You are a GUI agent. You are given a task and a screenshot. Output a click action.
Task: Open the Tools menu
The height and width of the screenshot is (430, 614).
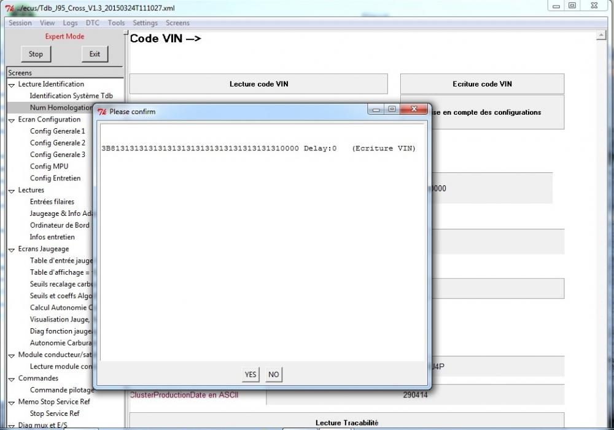(x=116, y=23)
